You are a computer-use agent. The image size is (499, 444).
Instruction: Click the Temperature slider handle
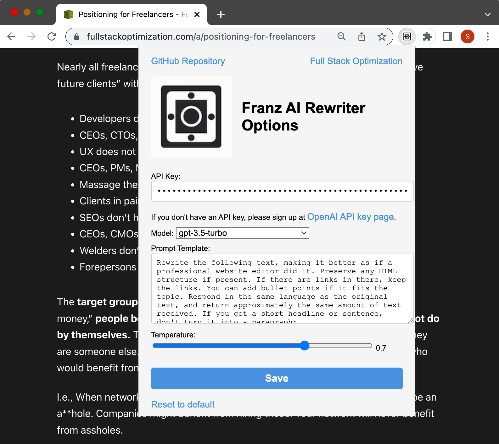(x=305, y=346)
